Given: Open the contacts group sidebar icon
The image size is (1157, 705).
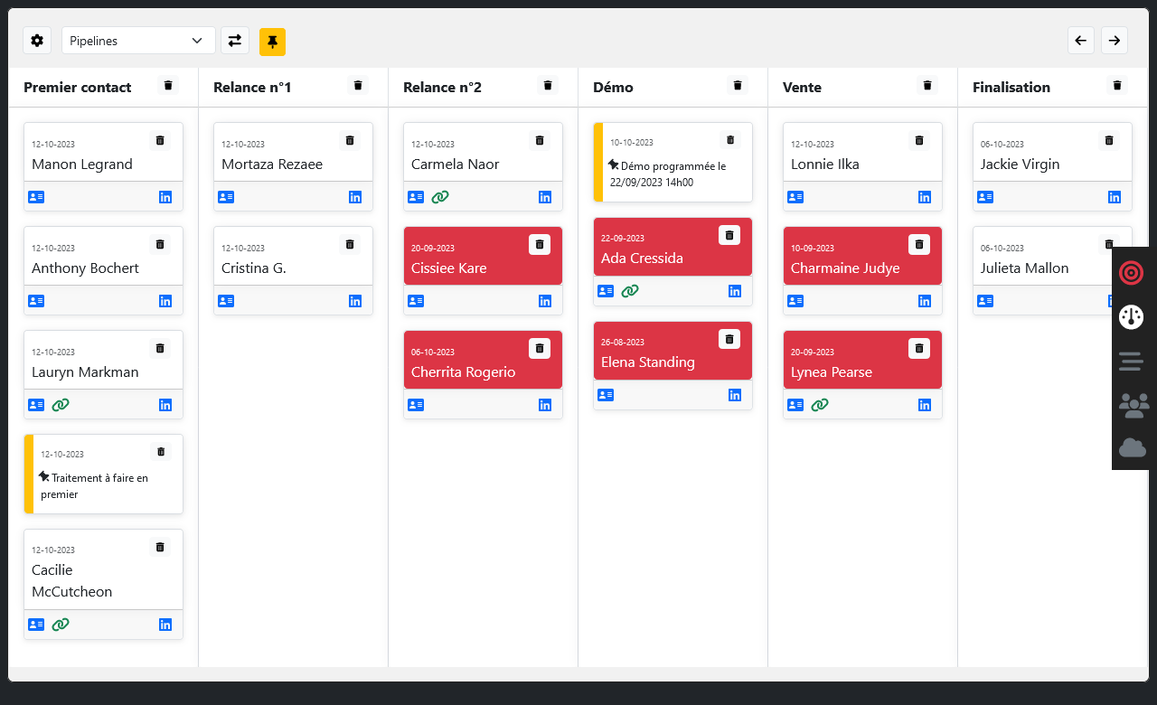Looking at the screenshot, I should point(1133,404).
